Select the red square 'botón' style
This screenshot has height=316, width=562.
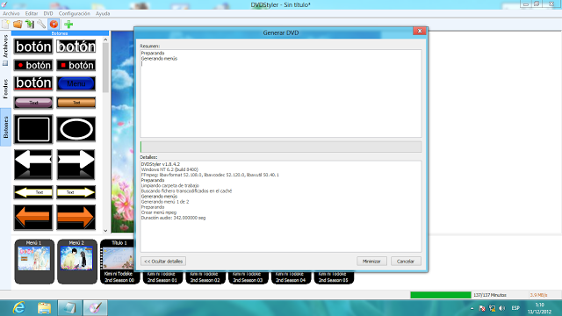(x=76, y=65)
